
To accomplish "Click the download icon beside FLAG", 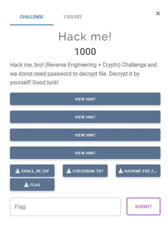I will click(26, 185).
